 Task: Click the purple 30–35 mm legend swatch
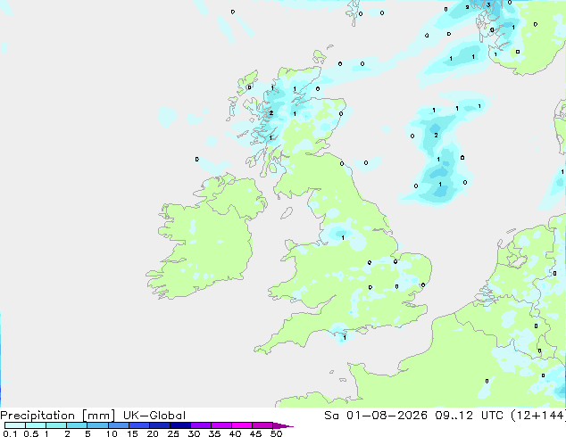click(x=201, y=425)
